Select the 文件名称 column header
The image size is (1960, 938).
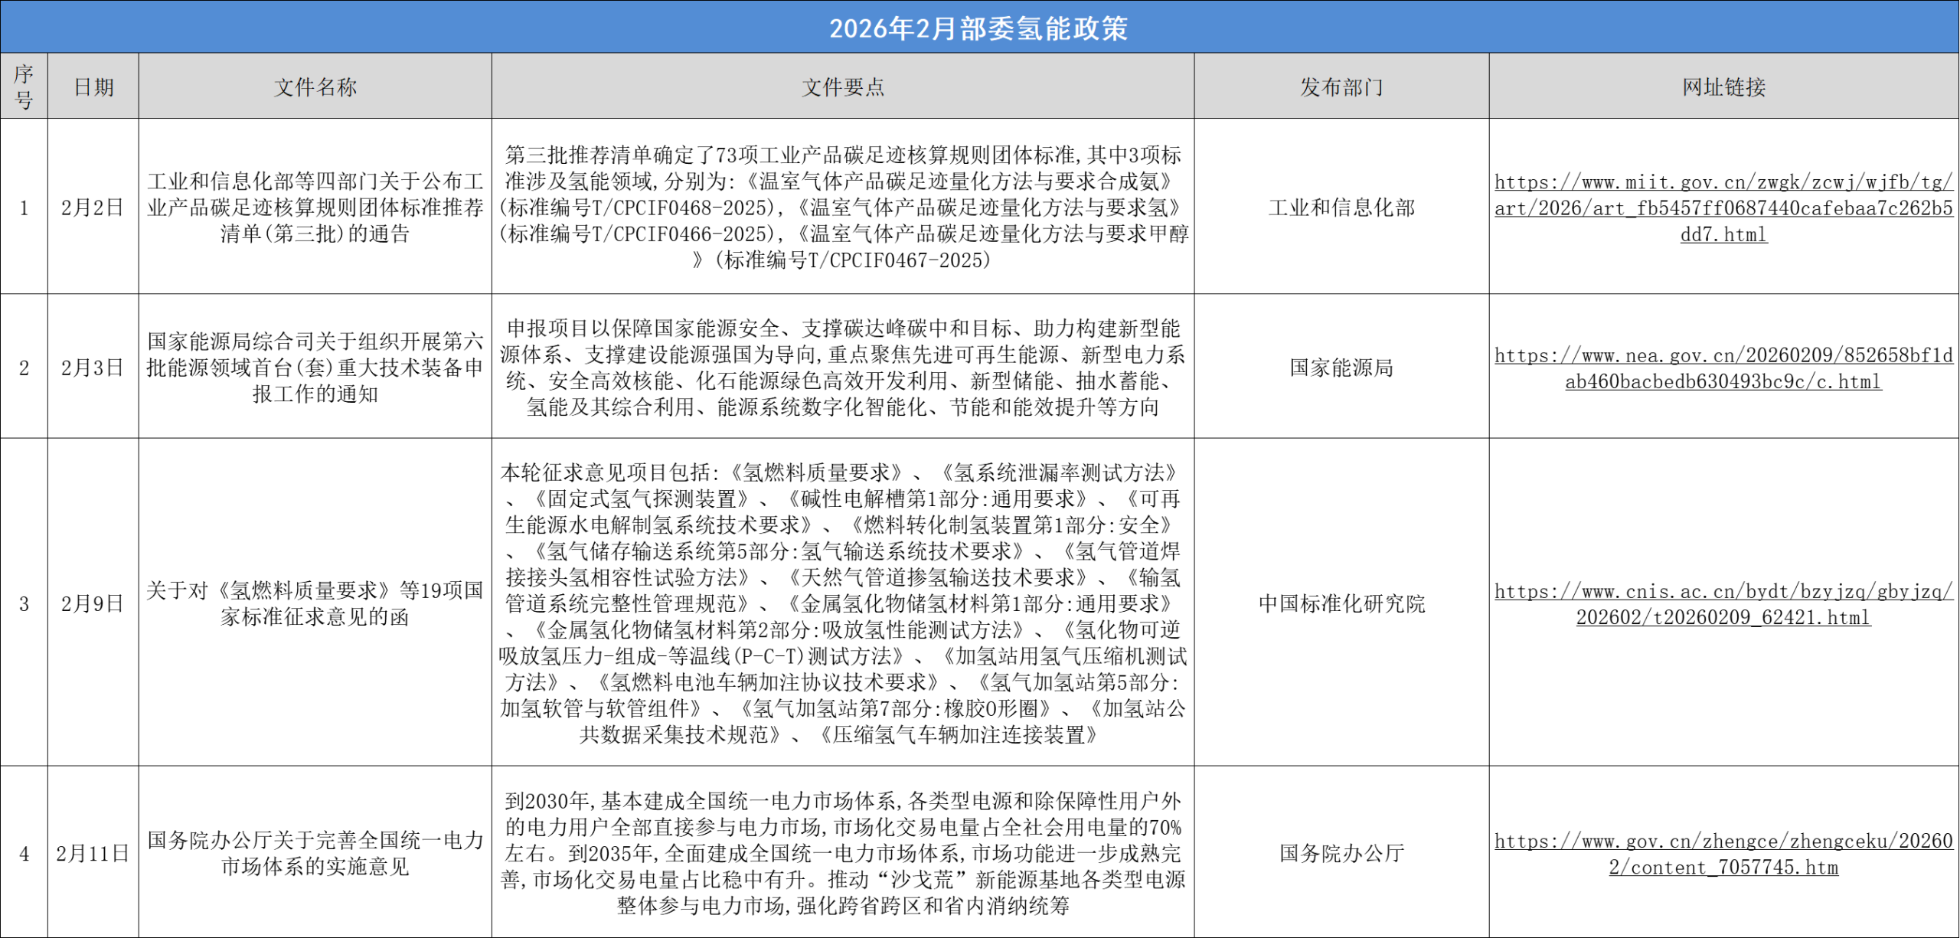click(x=315, y=87)
